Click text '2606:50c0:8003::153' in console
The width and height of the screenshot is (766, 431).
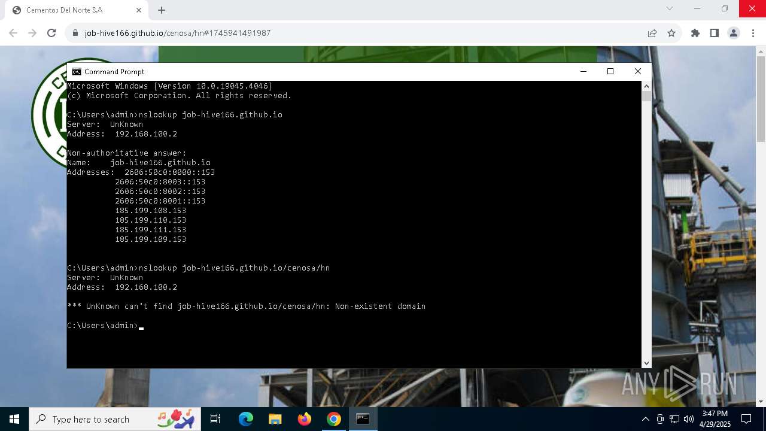click(x=160, y=182)
